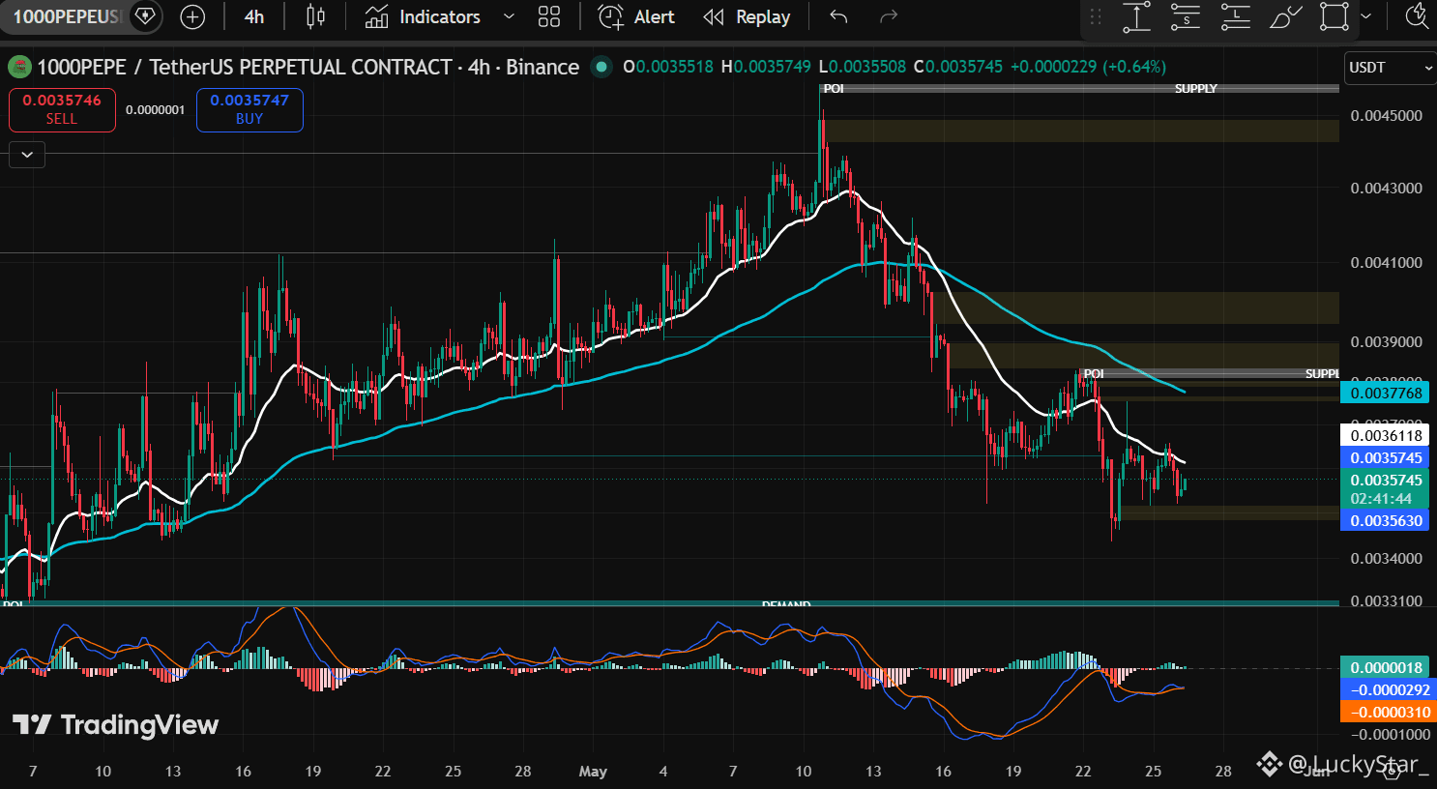The width and height of the screenshot is (1437, 789).
Task: Click the 28 date right of the 25 at the time-axis end
Action: [x=1223, y=772]
